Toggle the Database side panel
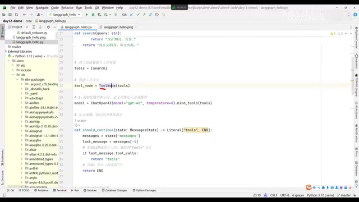359x202 pixels. click(x=357, y=169)
